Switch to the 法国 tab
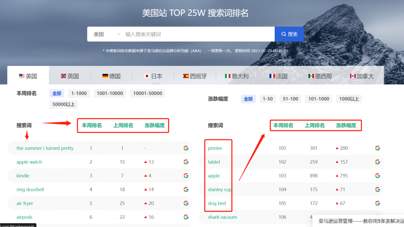This screenshot has height=227, width=404. click(x=278, y=76)
